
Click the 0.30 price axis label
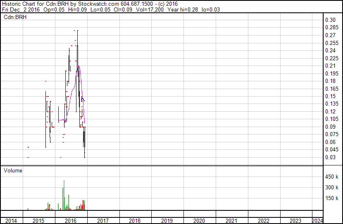coord(330,20)
